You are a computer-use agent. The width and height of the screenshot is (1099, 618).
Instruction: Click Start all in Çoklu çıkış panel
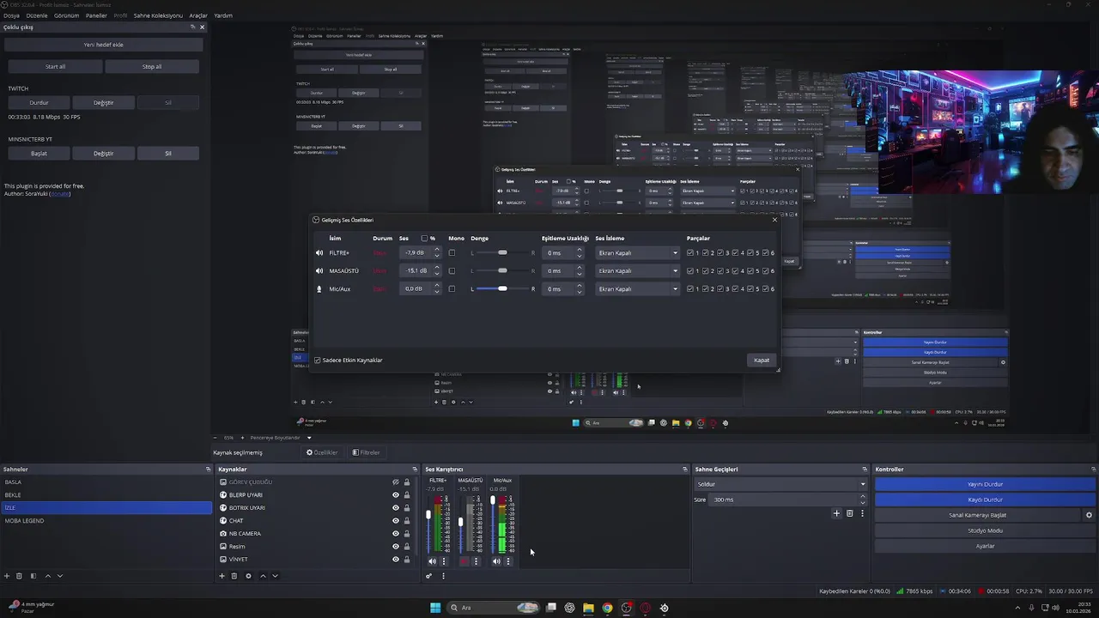[55, 66]
